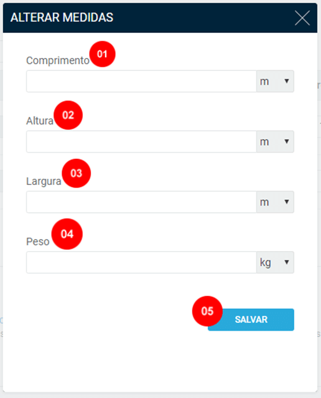Click the red 05 marker badge
This screenshot has width=321, height=398.
[x=207, y=311]
